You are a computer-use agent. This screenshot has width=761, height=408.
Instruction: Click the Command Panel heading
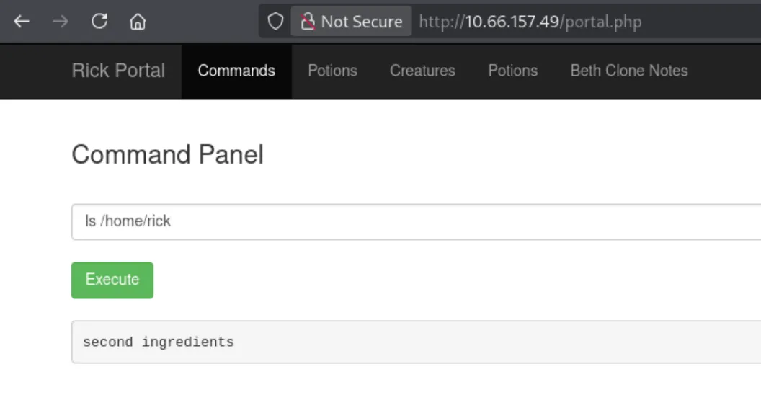click(x=167, y=154)
